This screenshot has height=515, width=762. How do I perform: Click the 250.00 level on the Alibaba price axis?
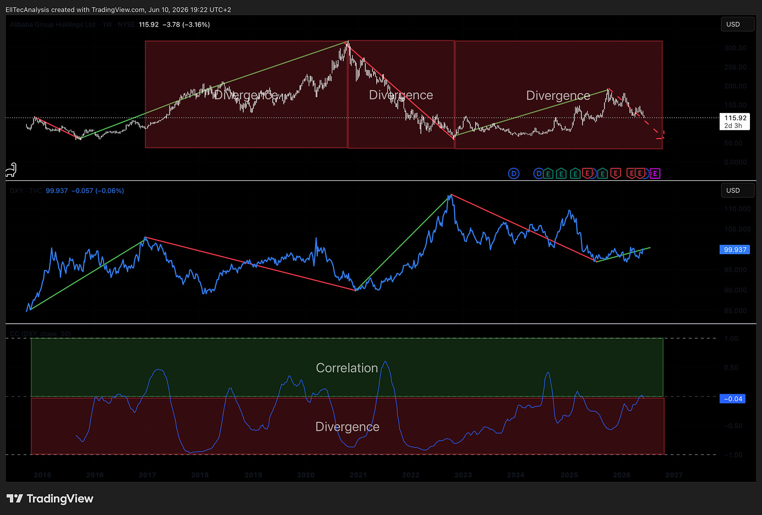(x=735, y=67)
